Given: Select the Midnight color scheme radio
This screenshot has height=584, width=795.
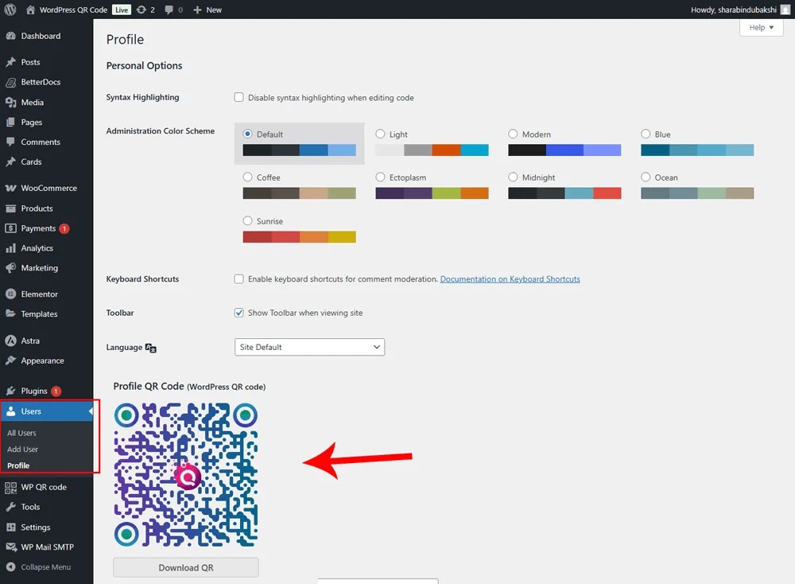Looking at the screenshot, I should (x=513, y=177).
